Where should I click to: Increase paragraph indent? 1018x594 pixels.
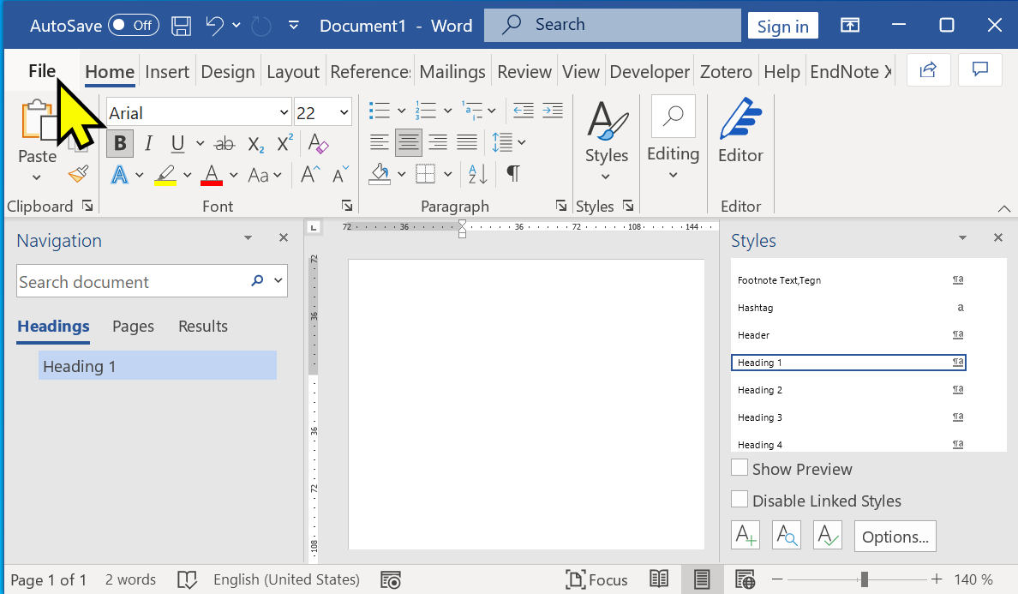553,111
